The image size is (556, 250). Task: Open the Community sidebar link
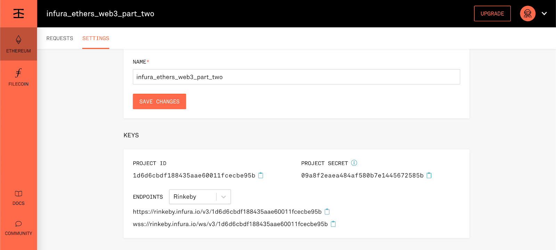point(18,228)
